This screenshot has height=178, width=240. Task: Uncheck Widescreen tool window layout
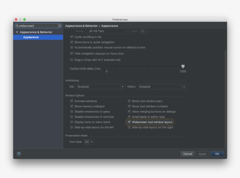pyautogui.click(x=129, y=122)
